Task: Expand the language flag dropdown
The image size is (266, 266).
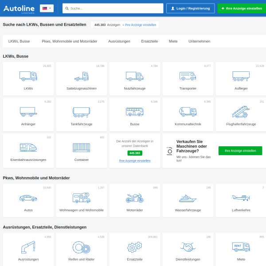Action: 47,8
